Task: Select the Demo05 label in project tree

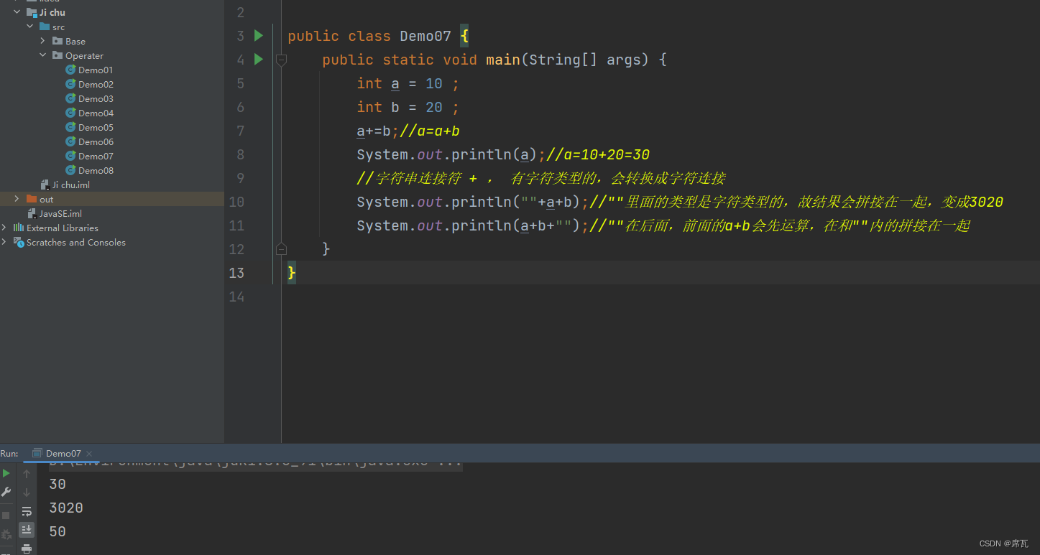Action: point(96,127)
